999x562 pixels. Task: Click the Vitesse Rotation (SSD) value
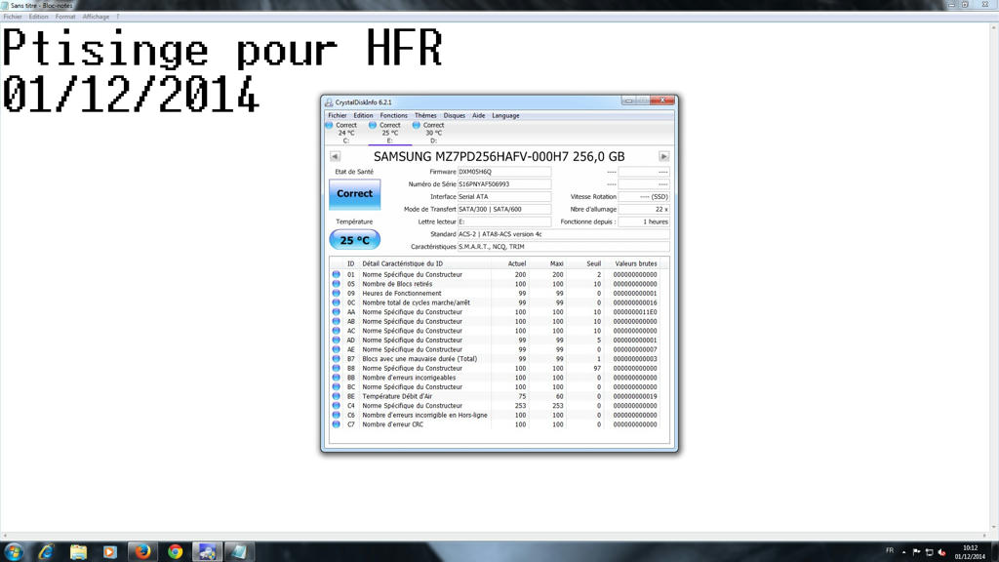[x=644, y=196]
